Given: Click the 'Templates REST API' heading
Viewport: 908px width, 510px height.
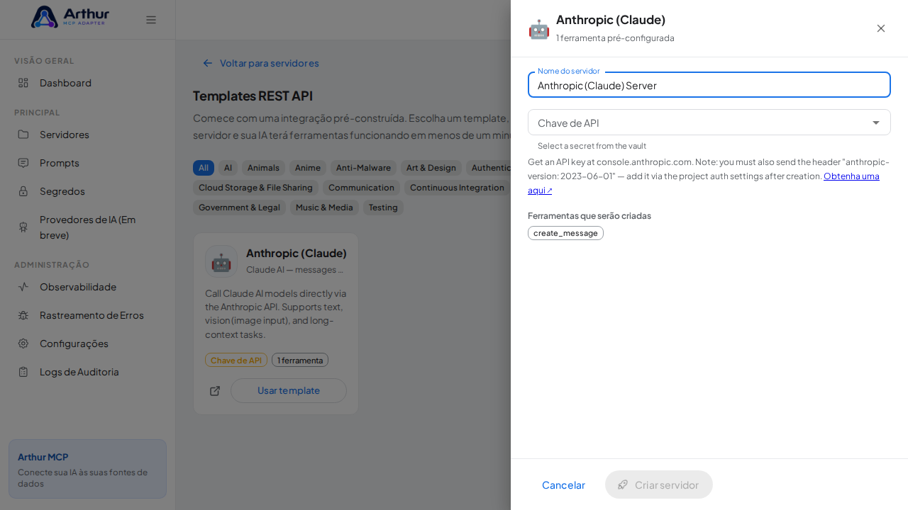Looking at the screenshot, I should click(253, 96).
